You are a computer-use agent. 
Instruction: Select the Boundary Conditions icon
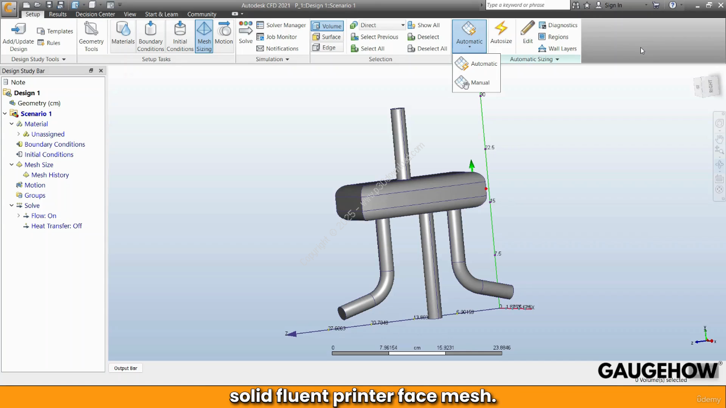point(150,30)
